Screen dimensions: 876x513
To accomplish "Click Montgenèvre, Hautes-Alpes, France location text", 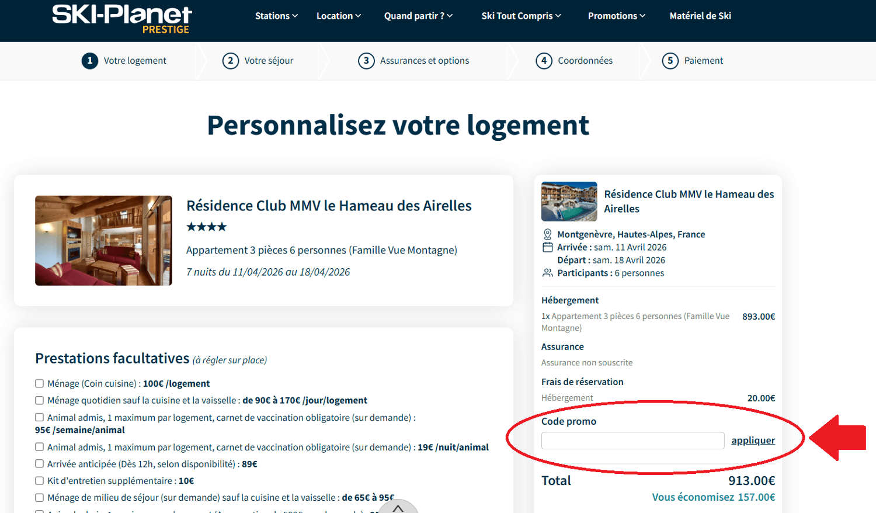I will (x=631, y=234).
